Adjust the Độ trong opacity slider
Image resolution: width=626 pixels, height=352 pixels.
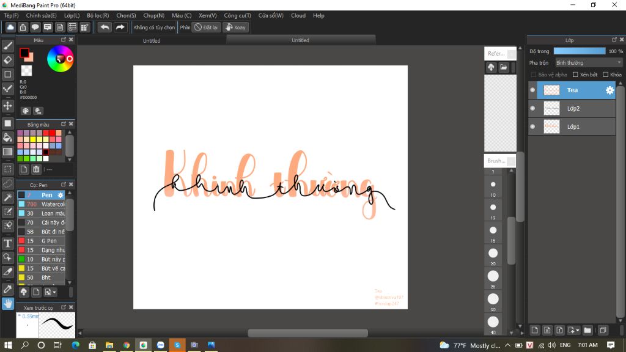point(580,51)
